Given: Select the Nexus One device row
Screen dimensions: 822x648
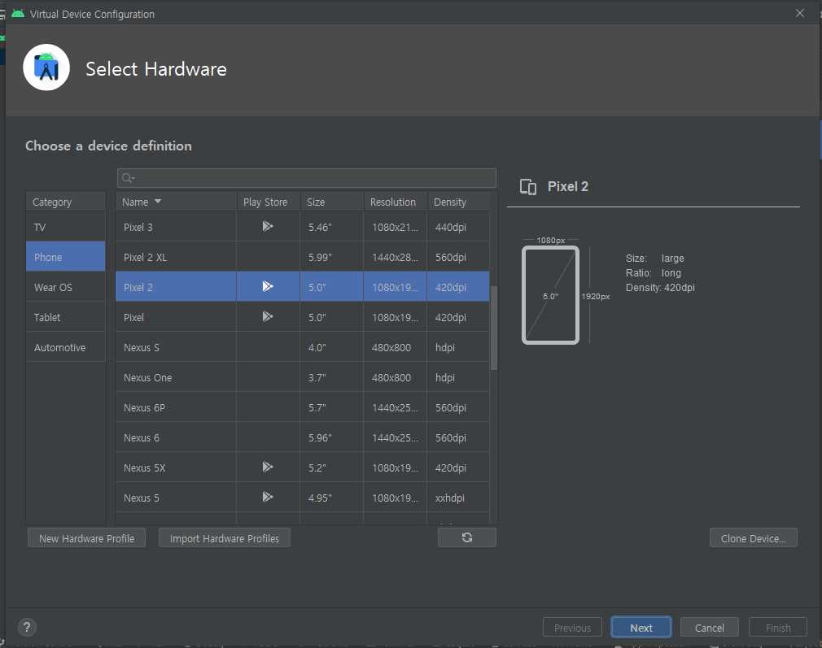Looking at the screenshot, I should point(303,377).
